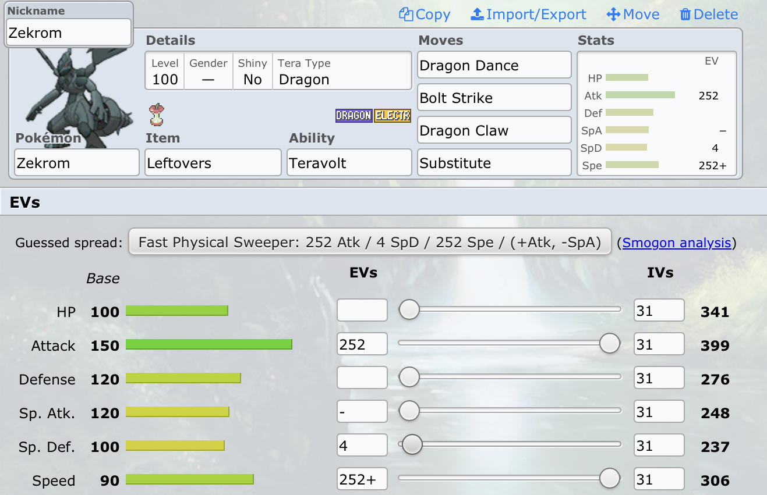Click the Sp. Def. EV input box
Image resolution: width=767 pixels, height=495 pixels.
tap(362, 446)
